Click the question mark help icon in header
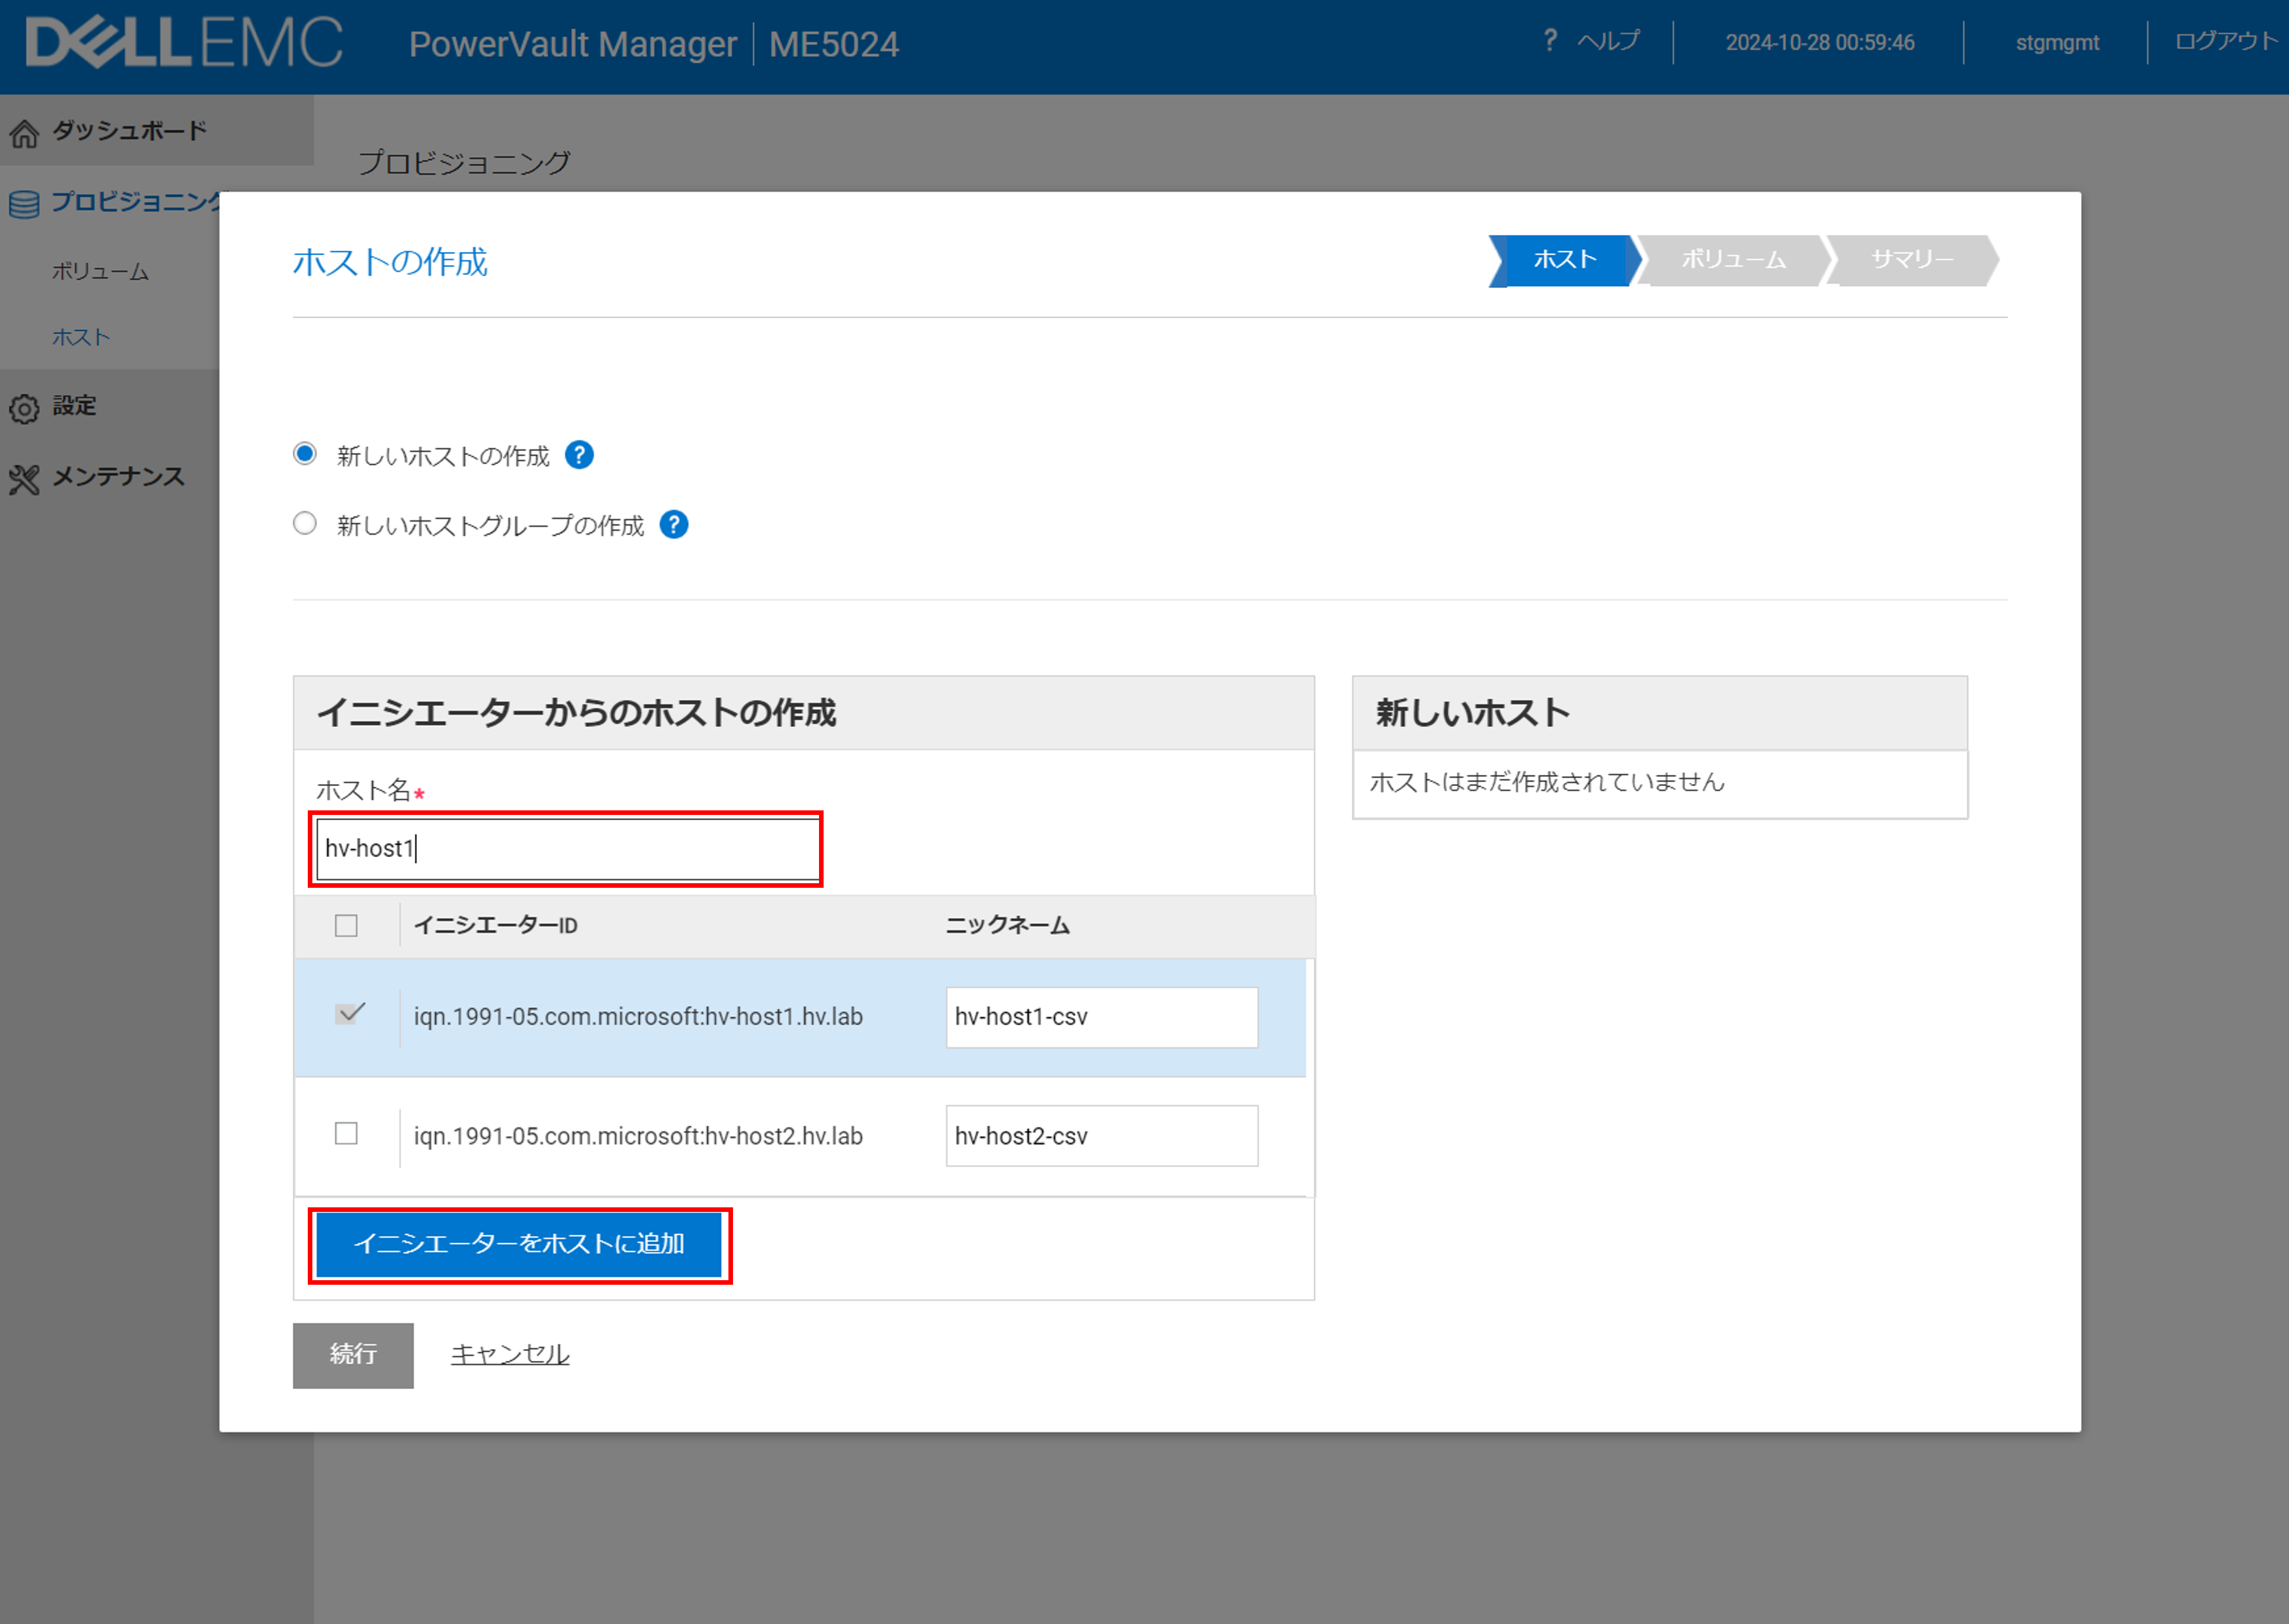 pos(1549,41)
